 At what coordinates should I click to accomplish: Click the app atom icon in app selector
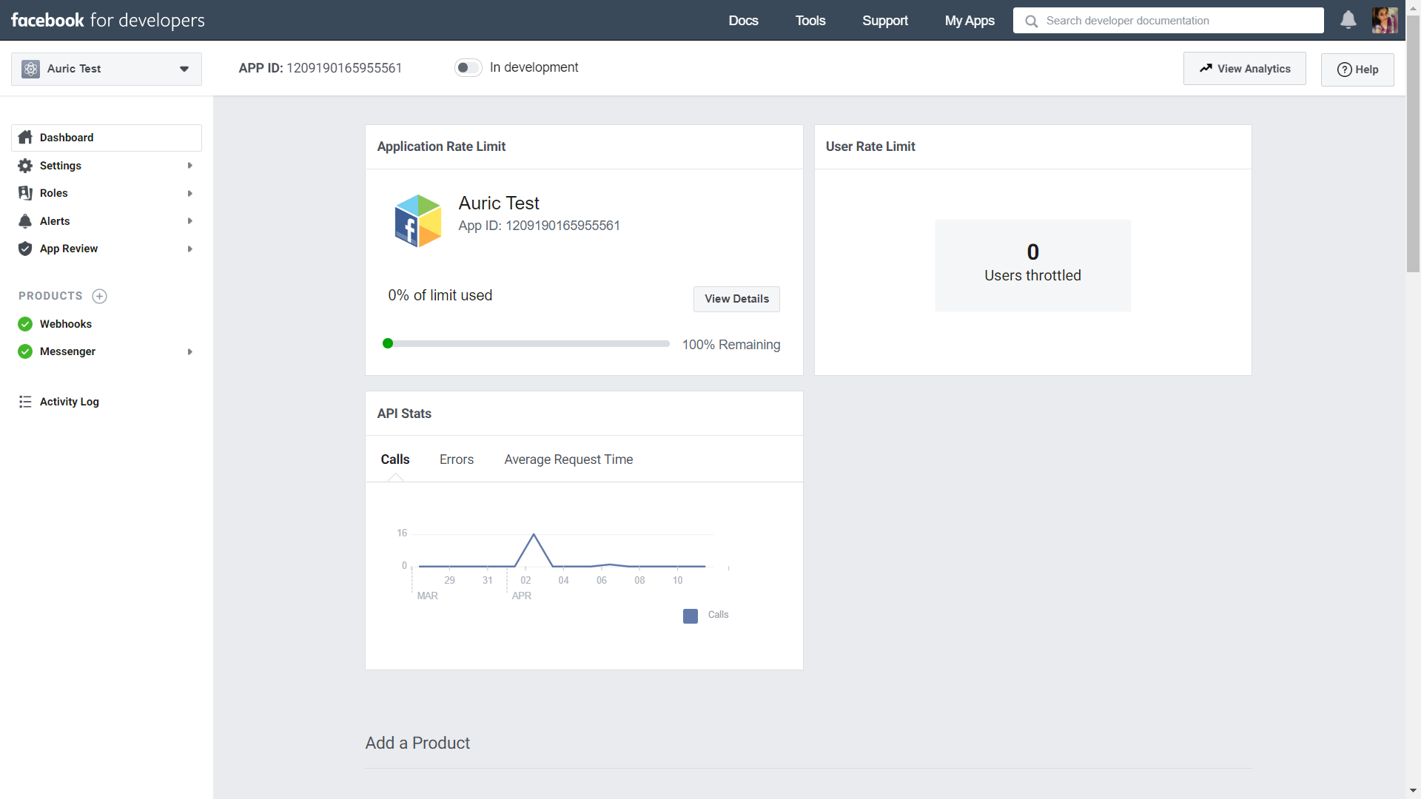coord(30,69)
